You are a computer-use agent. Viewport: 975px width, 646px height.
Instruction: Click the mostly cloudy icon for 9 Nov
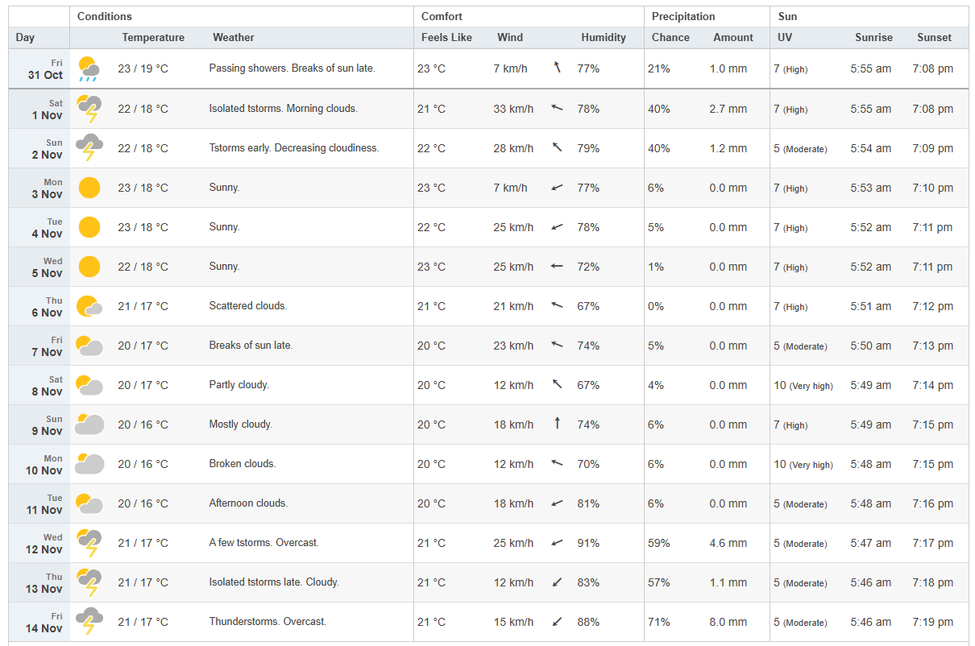click(89, 424)
